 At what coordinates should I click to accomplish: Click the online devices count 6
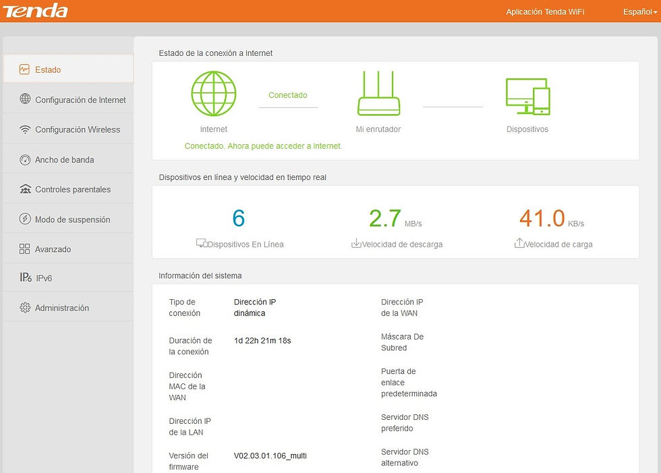pyautogui.click(x=239, y=218)
